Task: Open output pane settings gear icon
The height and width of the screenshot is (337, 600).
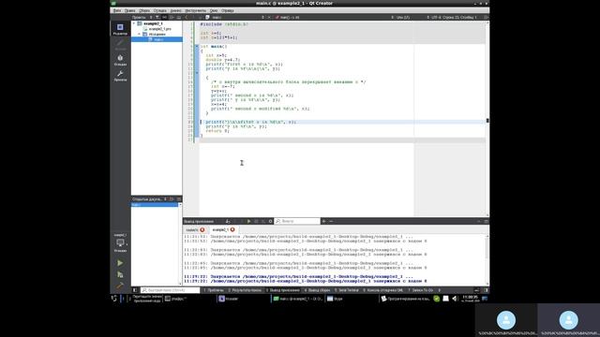Action: (x=271, y=221)
